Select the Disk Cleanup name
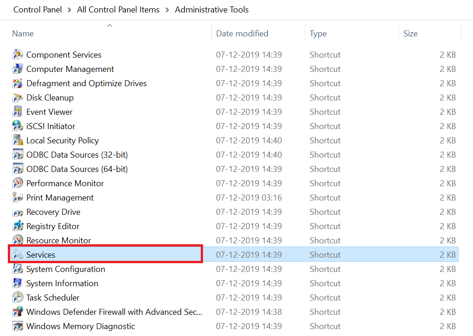 (50, 98)
